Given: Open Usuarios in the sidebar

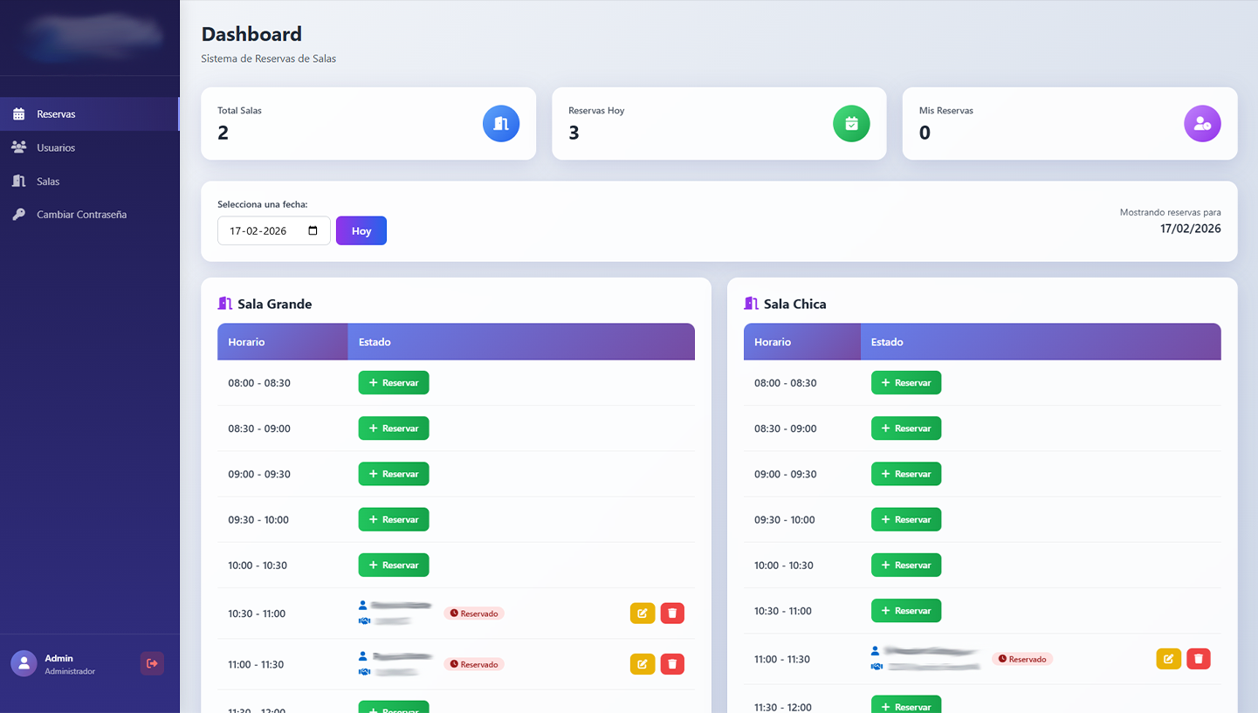Looking at the screenshot, I should [x=56, y=147].
